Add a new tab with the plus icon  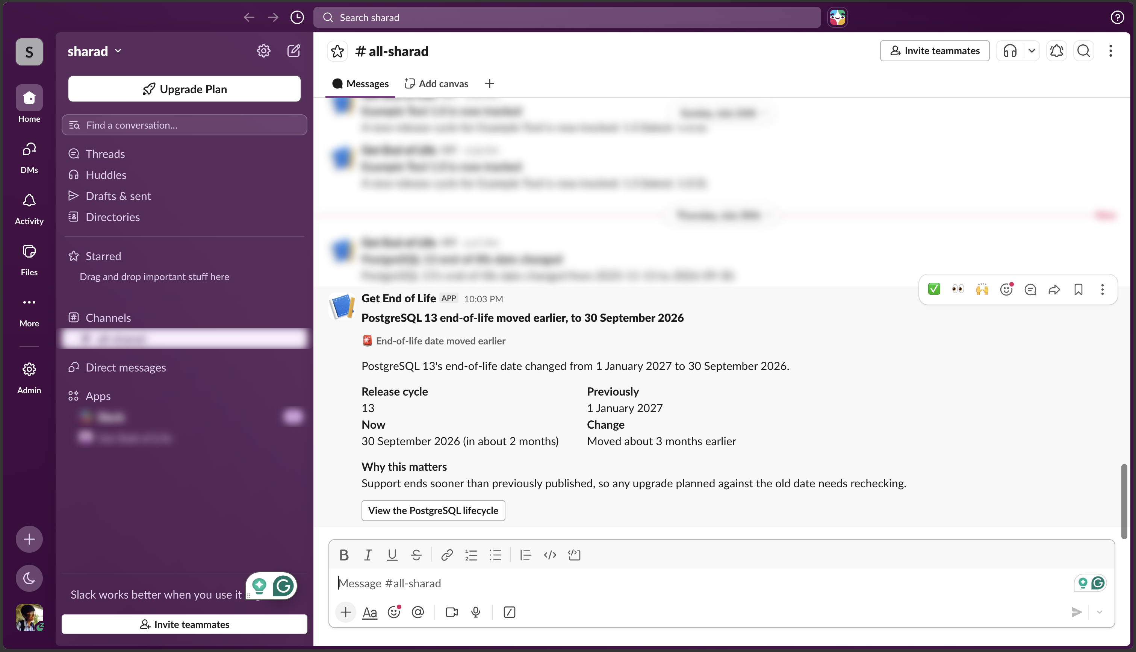tap(490, 84)
